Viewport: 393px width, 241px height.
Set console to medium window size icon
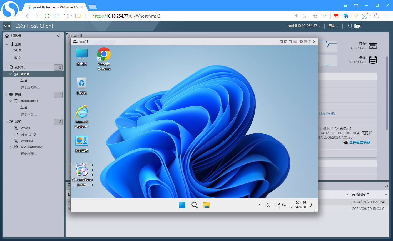pos(286,41)
